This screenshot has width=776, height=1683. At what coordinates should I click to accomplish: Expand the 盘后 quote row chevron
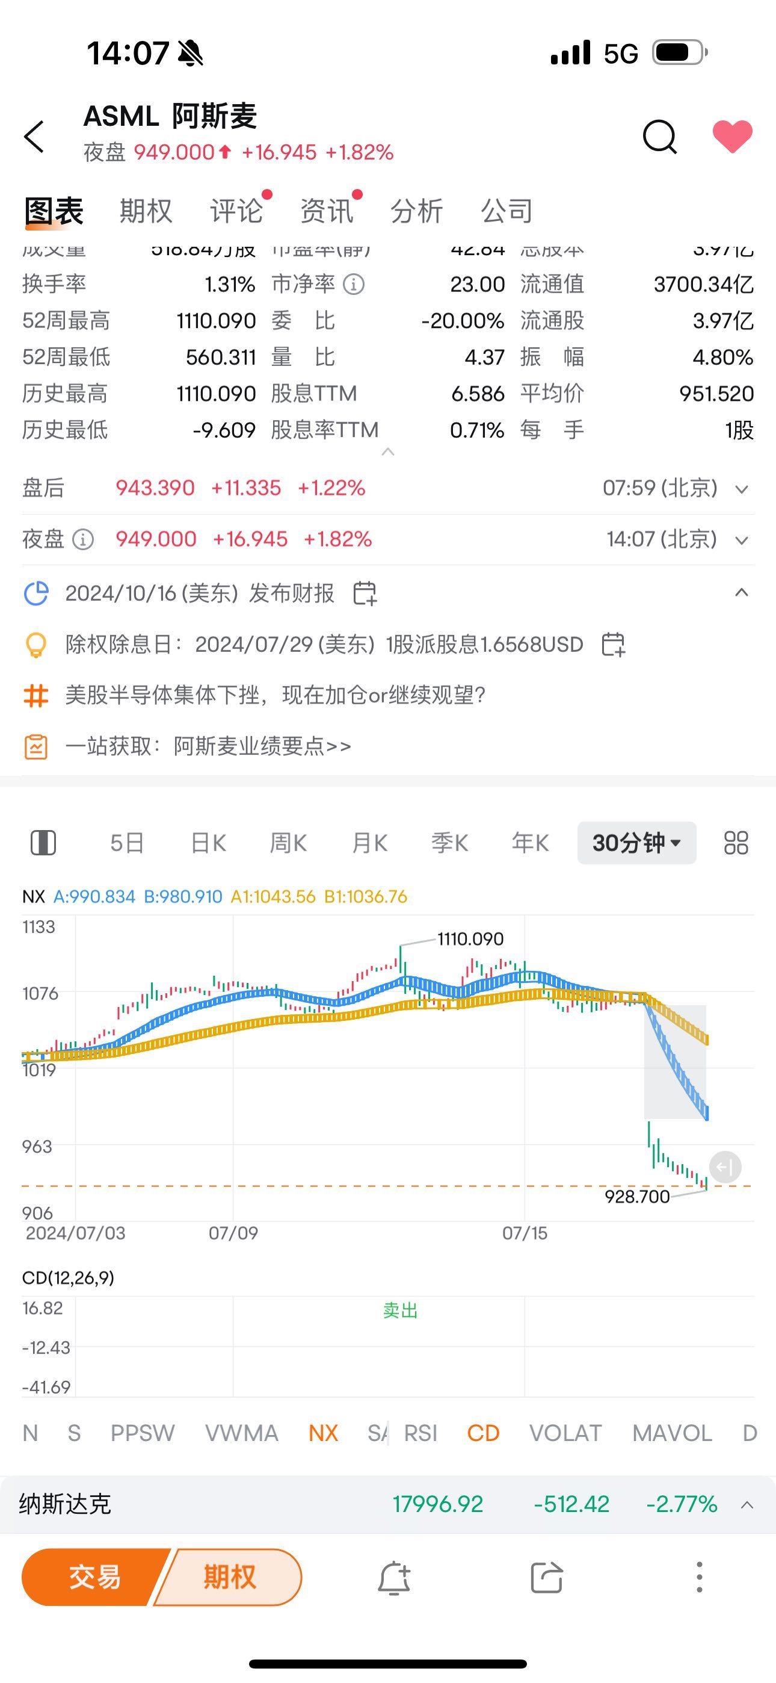point(741,489)
